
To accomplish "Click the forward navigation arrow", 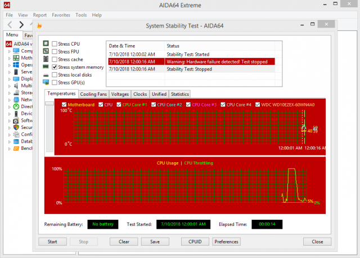I will [21, 25].
